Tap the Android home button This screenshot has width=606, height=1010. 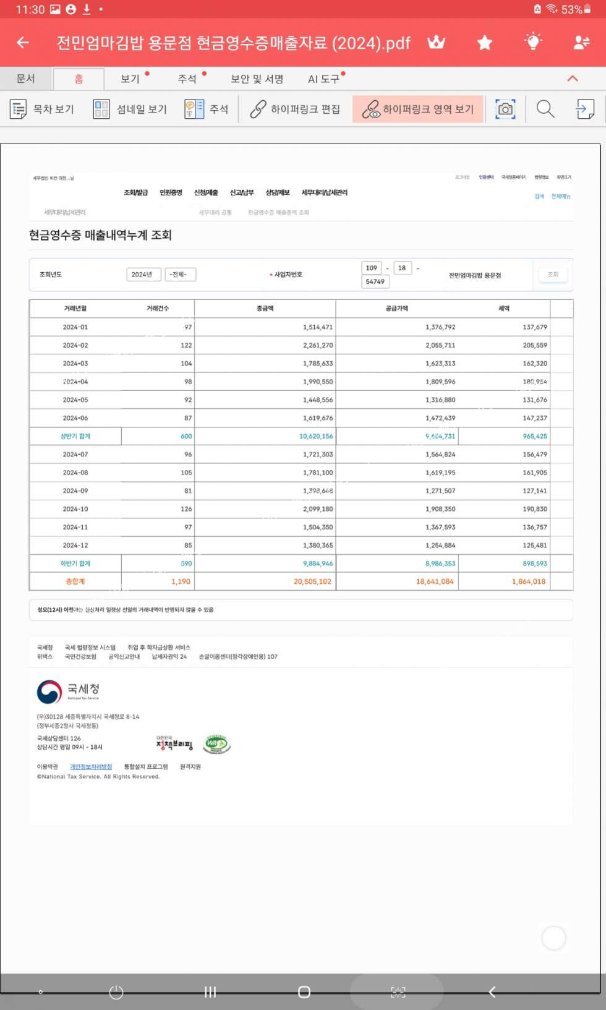(x=304, y=992)
